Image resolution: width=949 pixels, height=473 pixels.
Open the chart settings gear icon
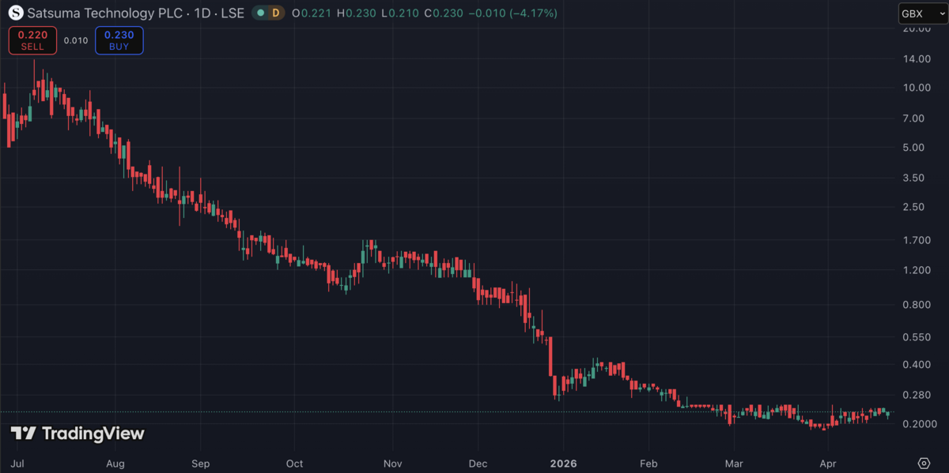coord(923,463)
